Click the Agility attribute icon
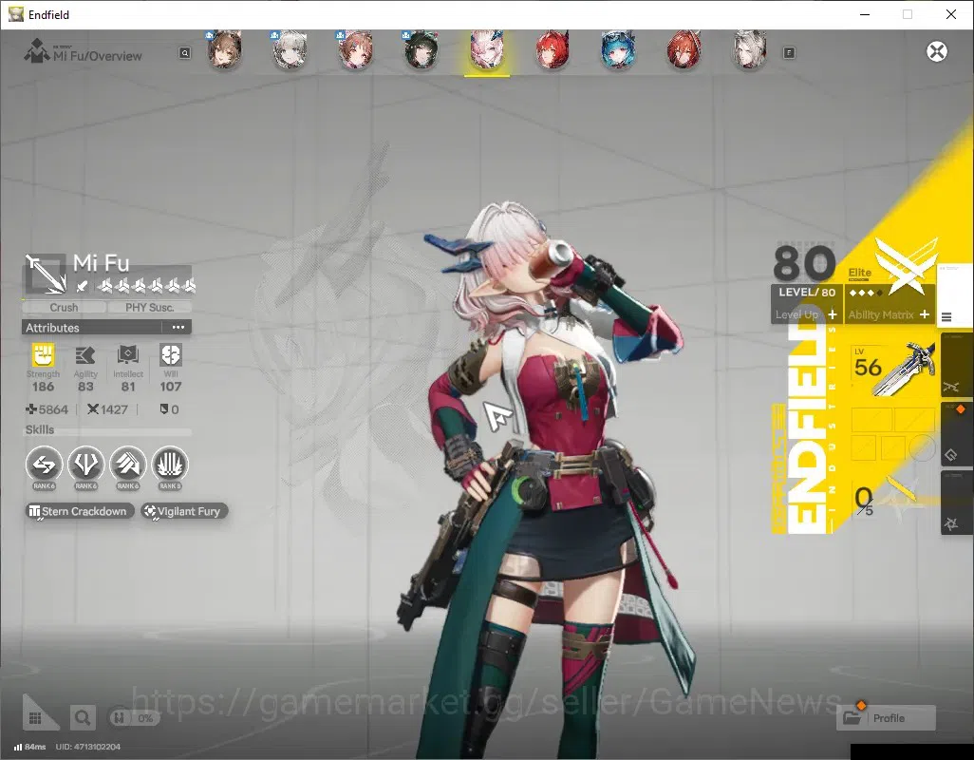 click(85, 355)
